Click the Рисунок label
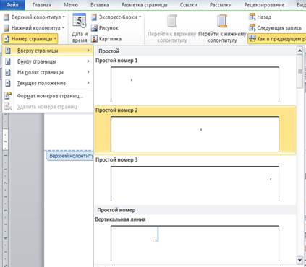Image resolution: width=306 pixels, height=267 pixels. coord(109,28)
